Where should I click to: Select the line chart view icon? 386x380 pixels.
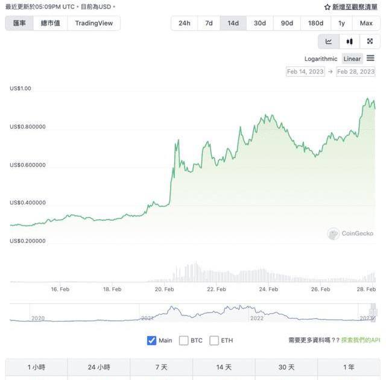(329, 42)
